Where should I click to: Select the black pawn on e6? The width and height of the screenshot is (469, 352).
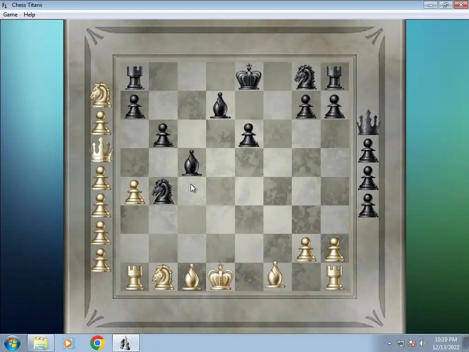coord(249,135)
